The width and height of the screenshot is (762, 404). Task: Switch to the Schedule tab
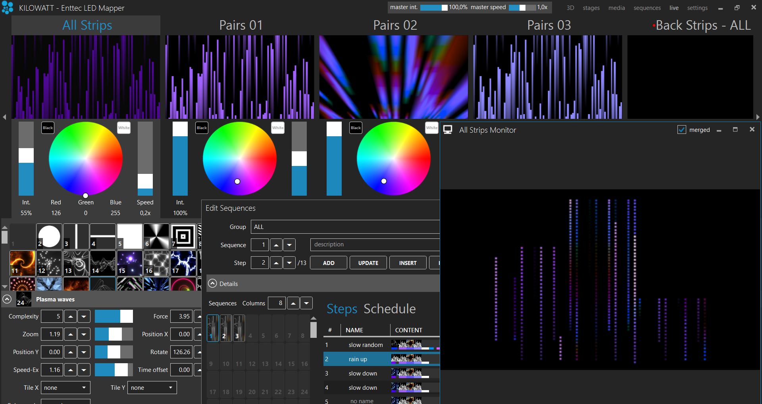point(389,309)
